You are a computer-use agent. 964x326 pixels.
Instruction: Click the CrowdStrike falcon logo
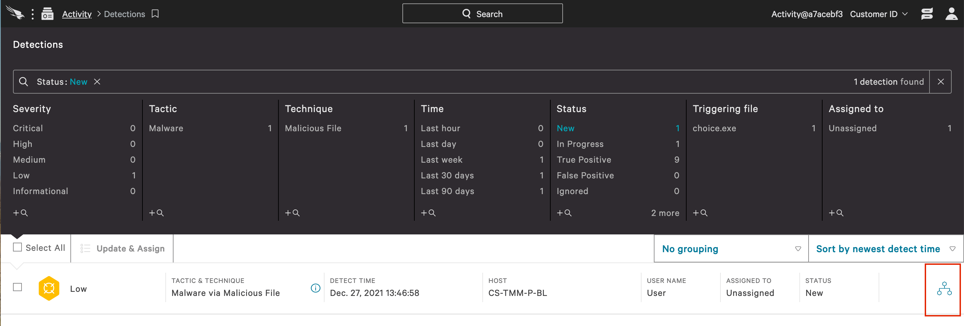coord(15,13)
